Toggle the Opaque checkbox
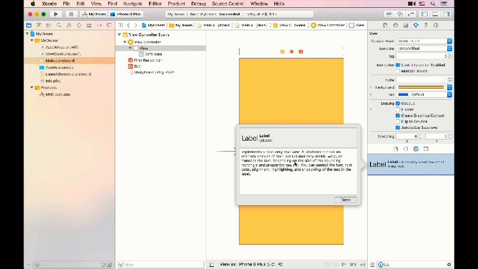 [x=398, y=104]
